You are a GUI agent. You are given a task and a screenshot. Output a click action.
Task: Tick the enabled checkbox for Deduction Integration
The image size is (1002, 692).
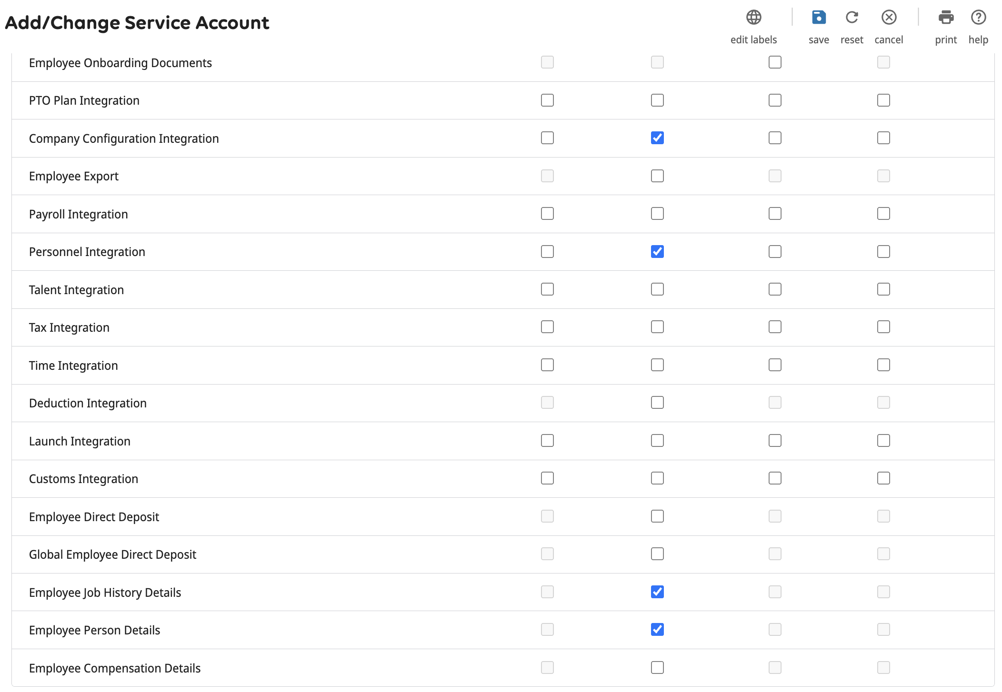point(657,403)
